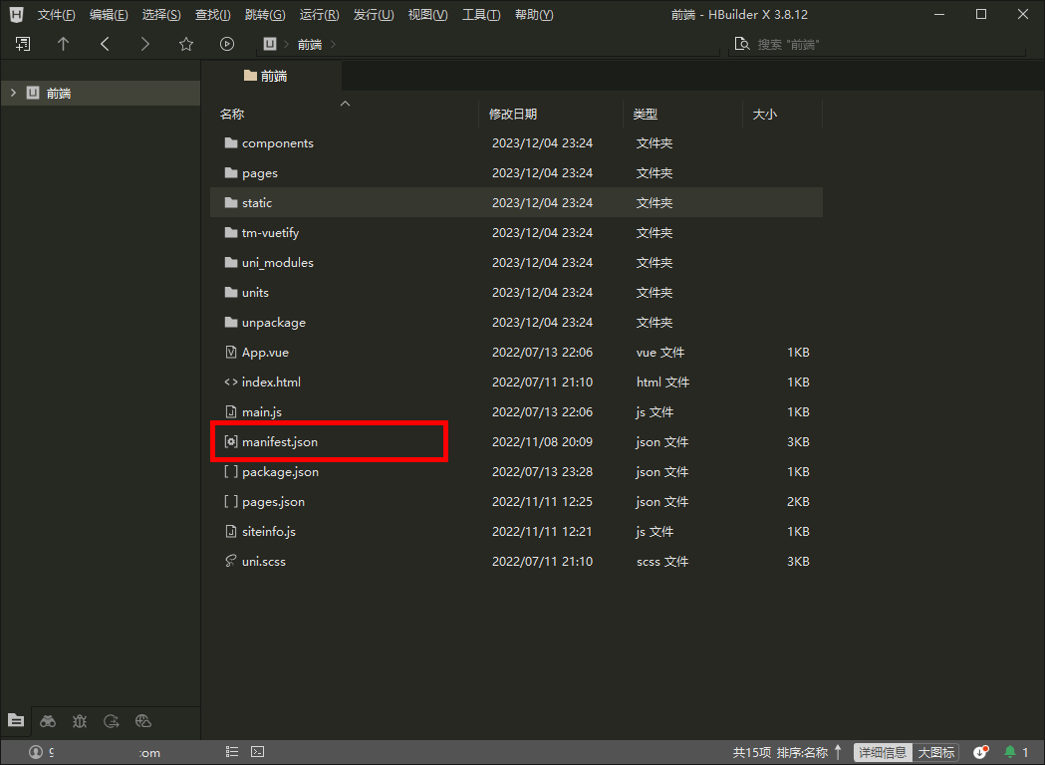
Task: Switch to 详细信息 detail view
Action: click(x=883, y=752)
